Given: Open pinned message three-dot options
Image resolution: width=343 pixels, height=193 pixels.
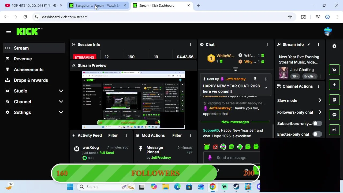Looking at the screenshot, I should pos(266,79).
